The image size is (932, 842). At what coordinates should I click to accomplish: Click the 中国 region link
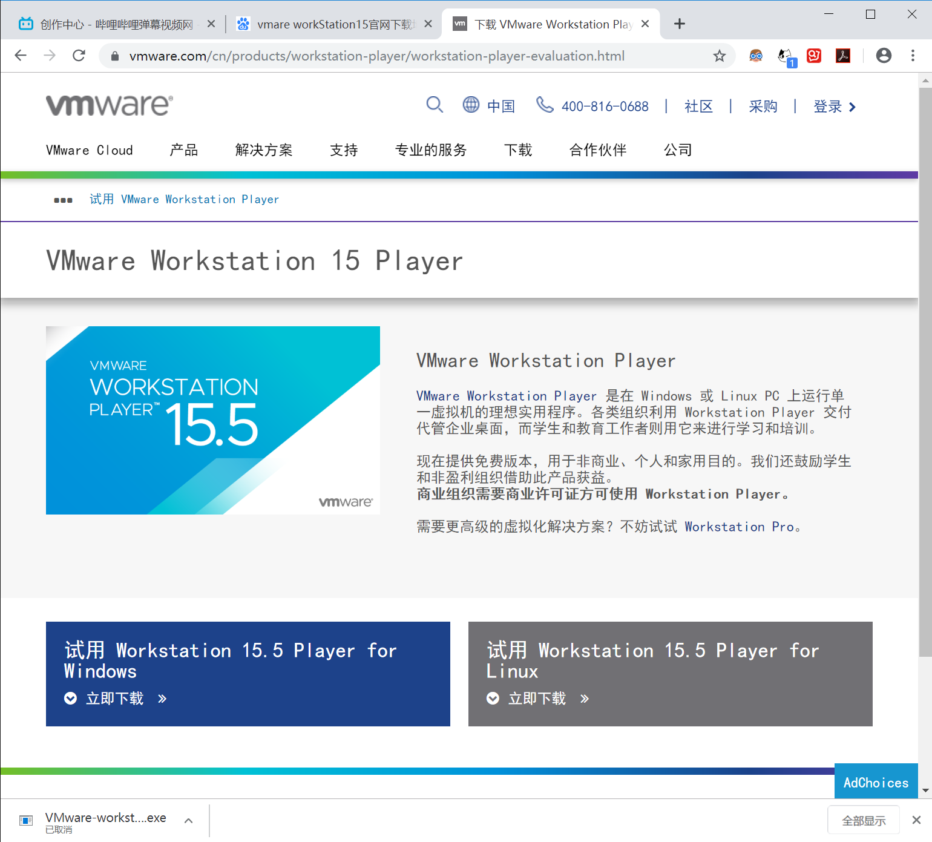coord(501,107)
